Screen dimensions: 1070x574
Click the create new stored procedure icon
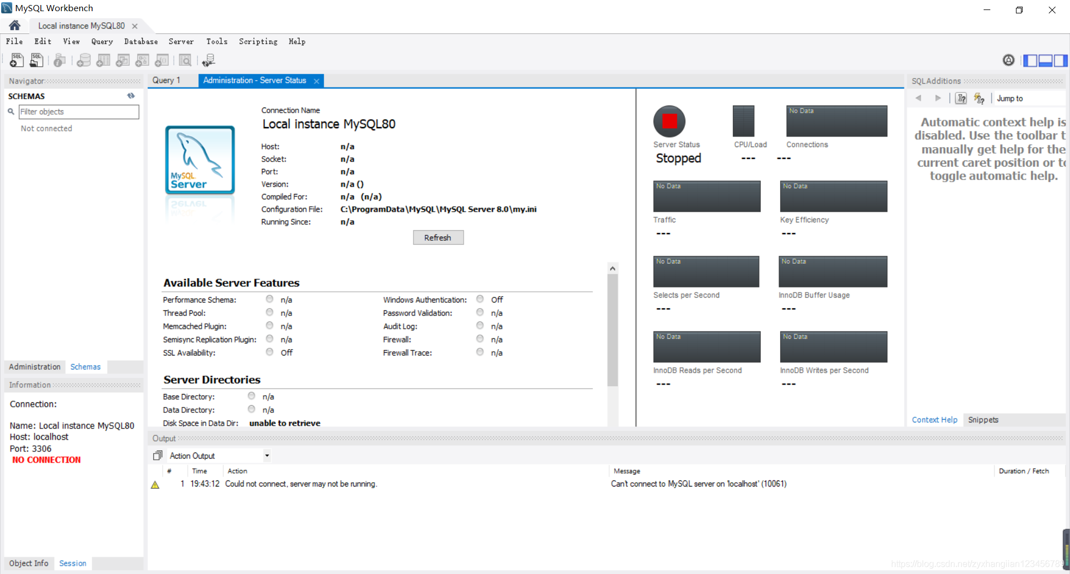pyautogui.click(x=142, y=60)
